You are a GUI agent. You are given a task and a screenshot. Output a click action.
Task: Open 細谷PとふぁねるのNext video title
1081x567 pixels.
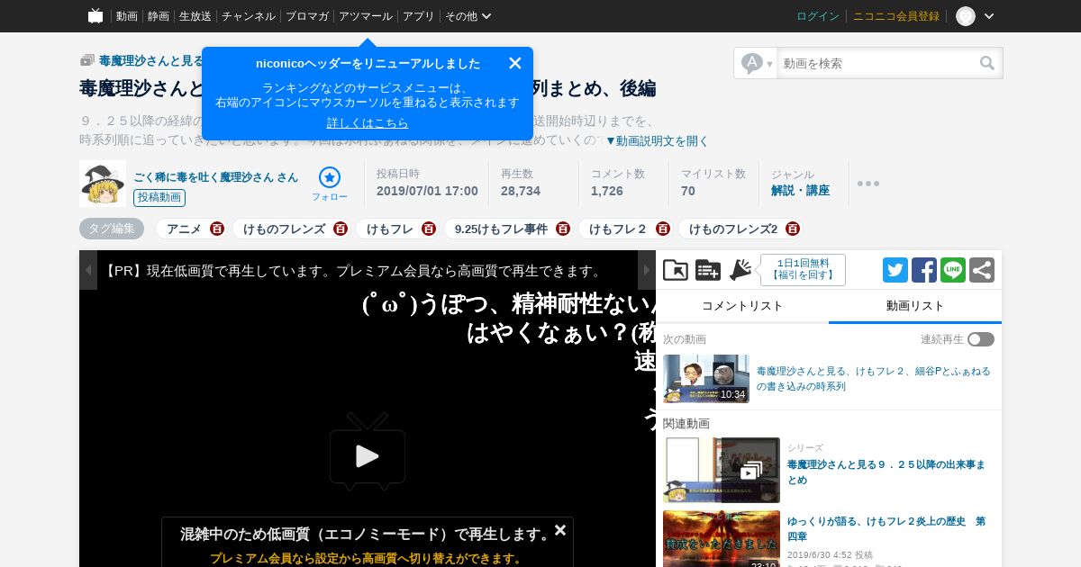pyautogui.click(x=874, y=379)
